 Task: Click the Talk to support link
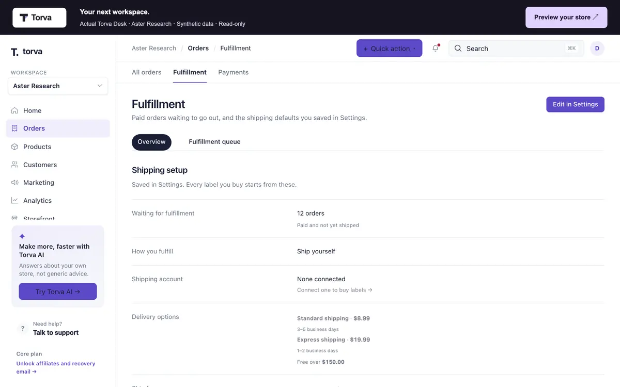pos(56,333)
